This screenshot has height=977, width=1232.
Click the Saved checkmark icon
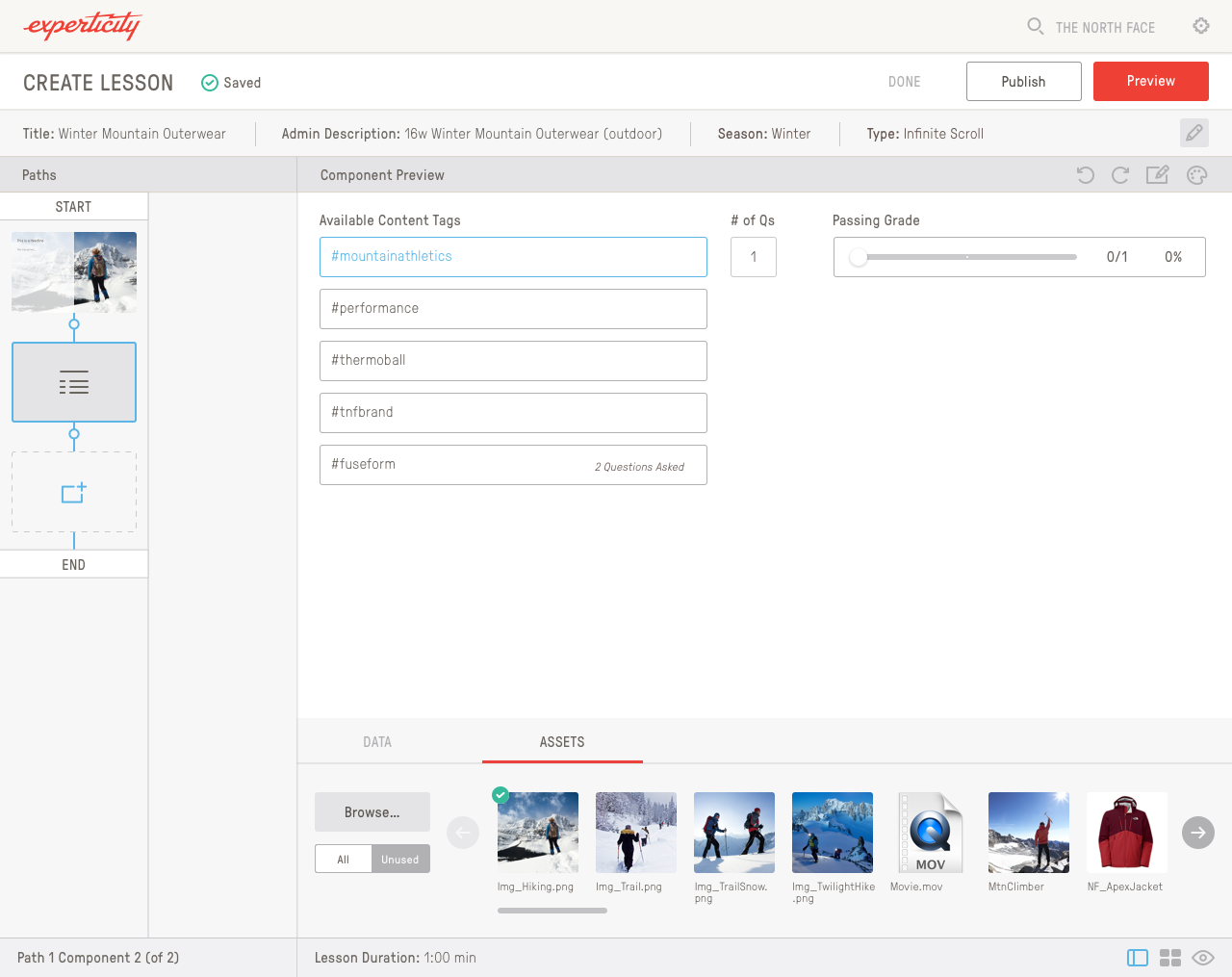coord(209,83)
